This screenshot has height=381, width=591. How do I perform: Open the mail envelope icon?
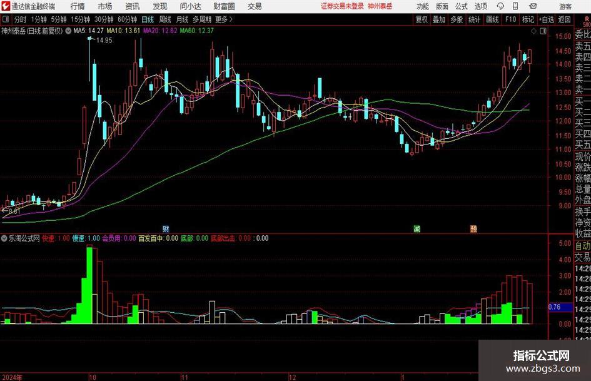pyautogui.click(x=533, y=6)
